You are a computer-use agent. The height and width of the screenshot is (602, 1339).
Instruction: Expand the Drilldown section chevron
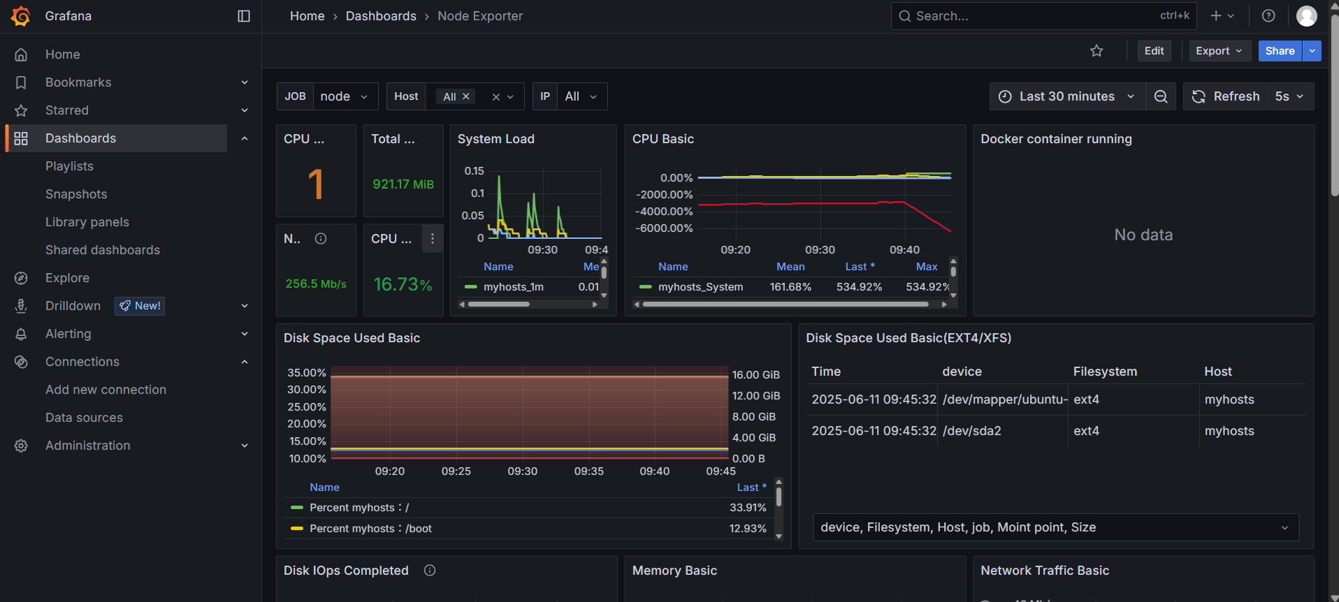pos(245,306)
